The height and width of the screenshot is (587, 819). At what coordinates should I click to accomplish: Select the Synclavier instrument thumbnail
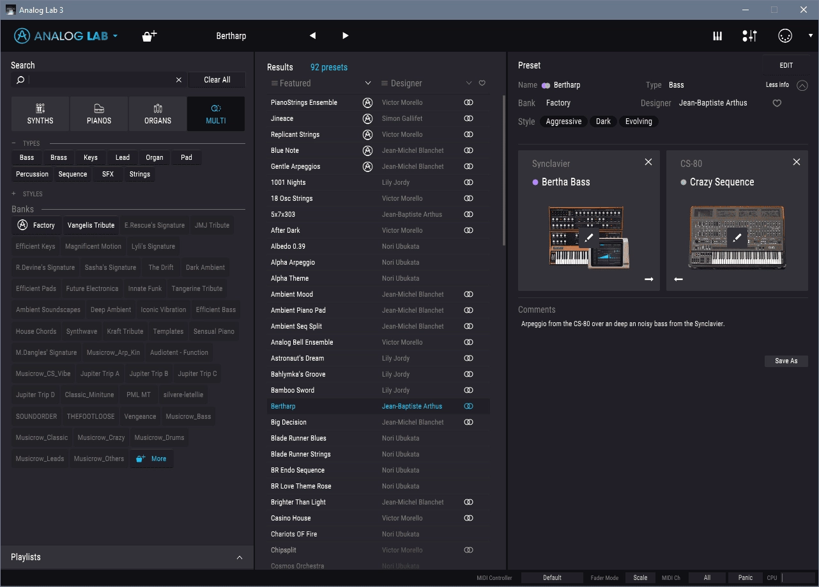click(589, 237)
